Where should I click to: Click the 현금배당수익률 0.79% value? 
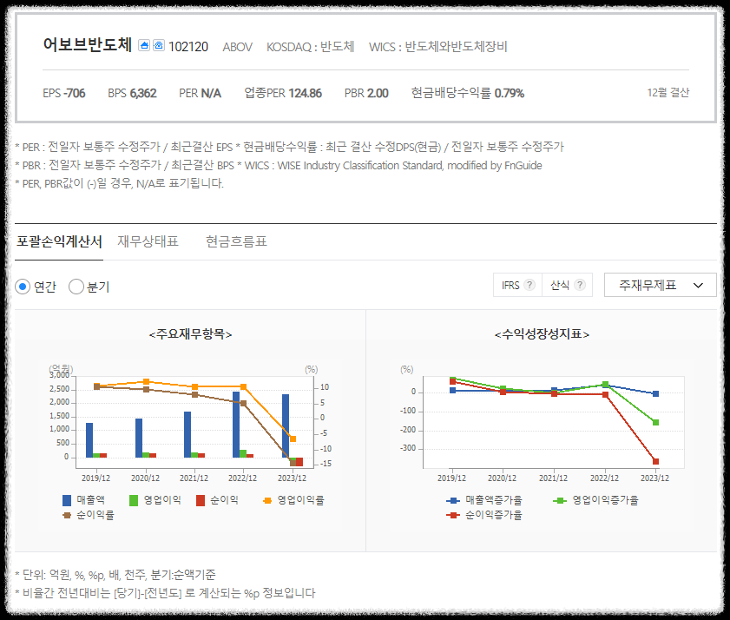(x=468, y=93)
